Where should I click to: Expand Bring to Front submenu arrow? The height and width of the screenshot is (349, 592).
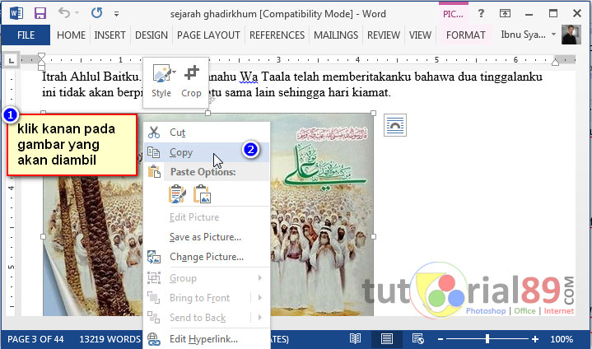259,298
